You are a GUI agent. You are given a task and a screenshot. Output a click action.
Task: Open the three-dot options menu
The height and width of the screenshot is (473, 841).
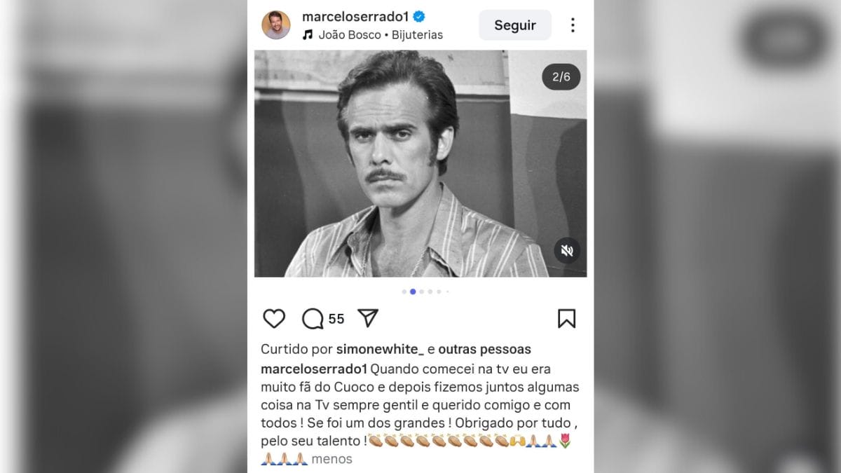[x=573, y=25]
